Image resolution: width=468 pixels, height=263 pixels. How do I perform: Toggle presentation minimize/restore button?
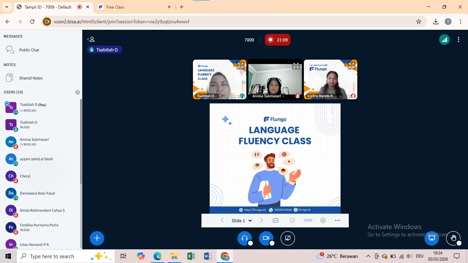pyautogui.click(x=432, y=238)
